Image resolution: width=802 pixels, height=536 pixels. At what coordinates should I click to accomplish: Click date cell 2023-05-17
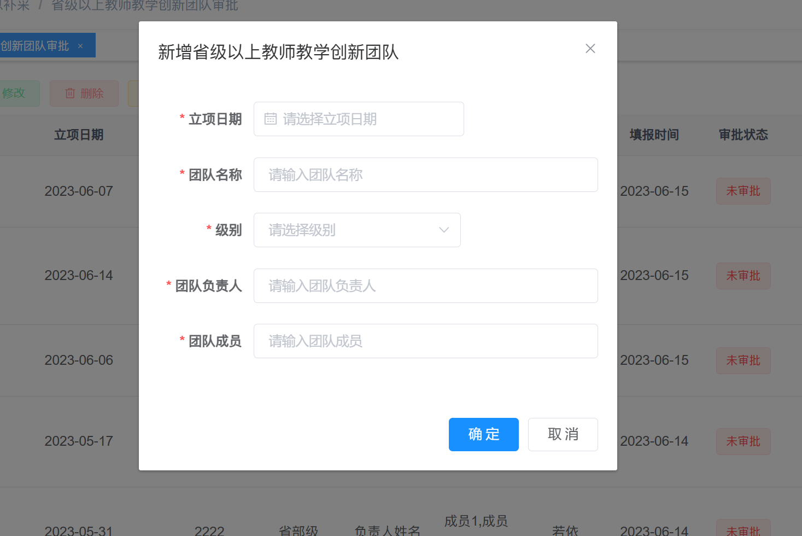point(79,441)
